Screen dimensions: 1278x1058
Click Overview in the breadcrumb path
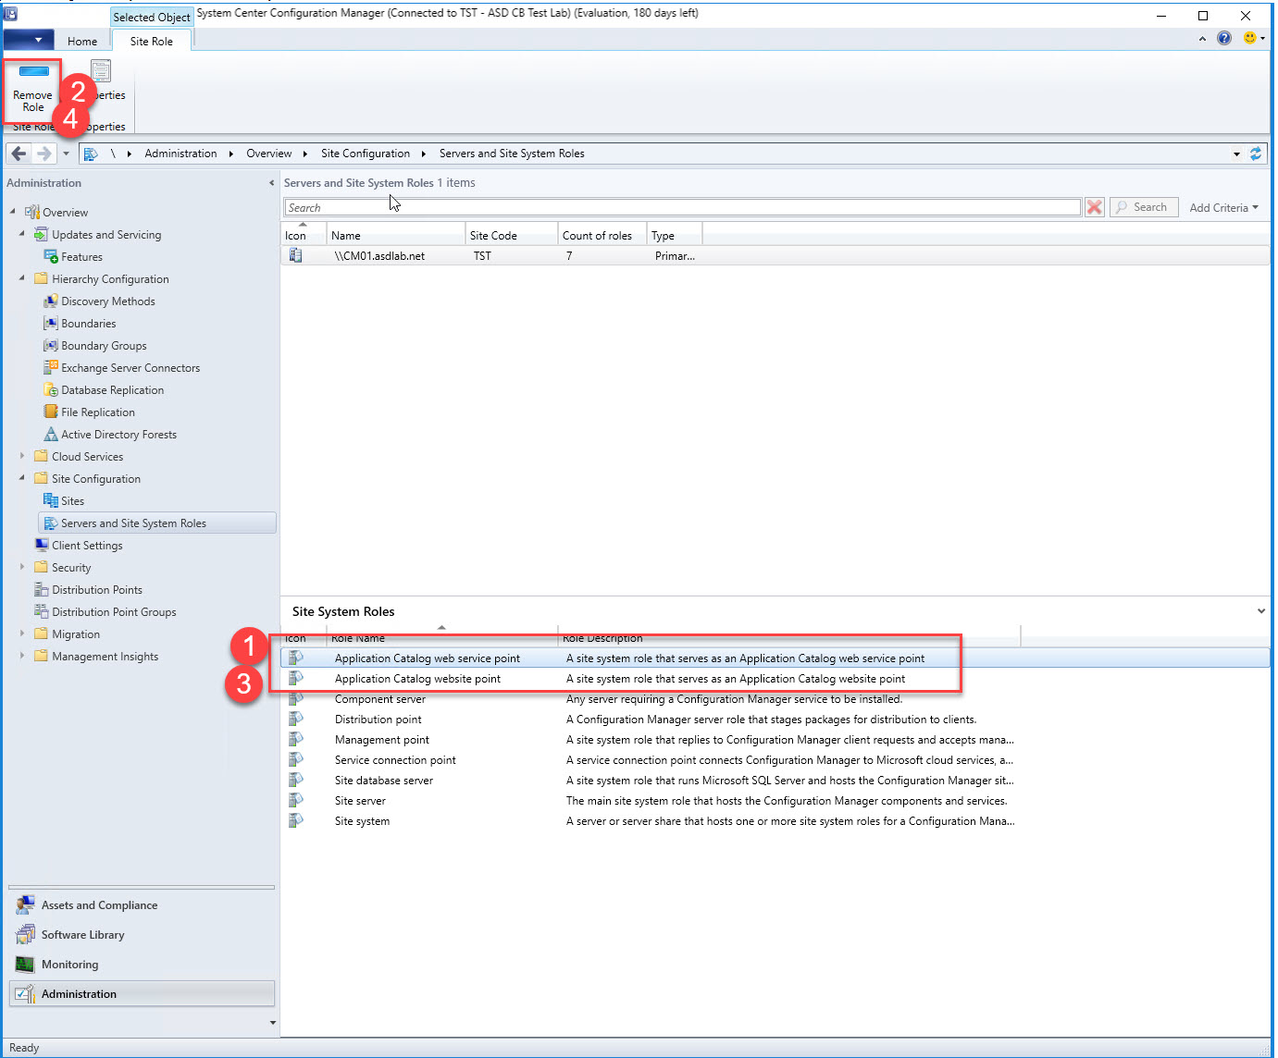click(x=268, y=154)
